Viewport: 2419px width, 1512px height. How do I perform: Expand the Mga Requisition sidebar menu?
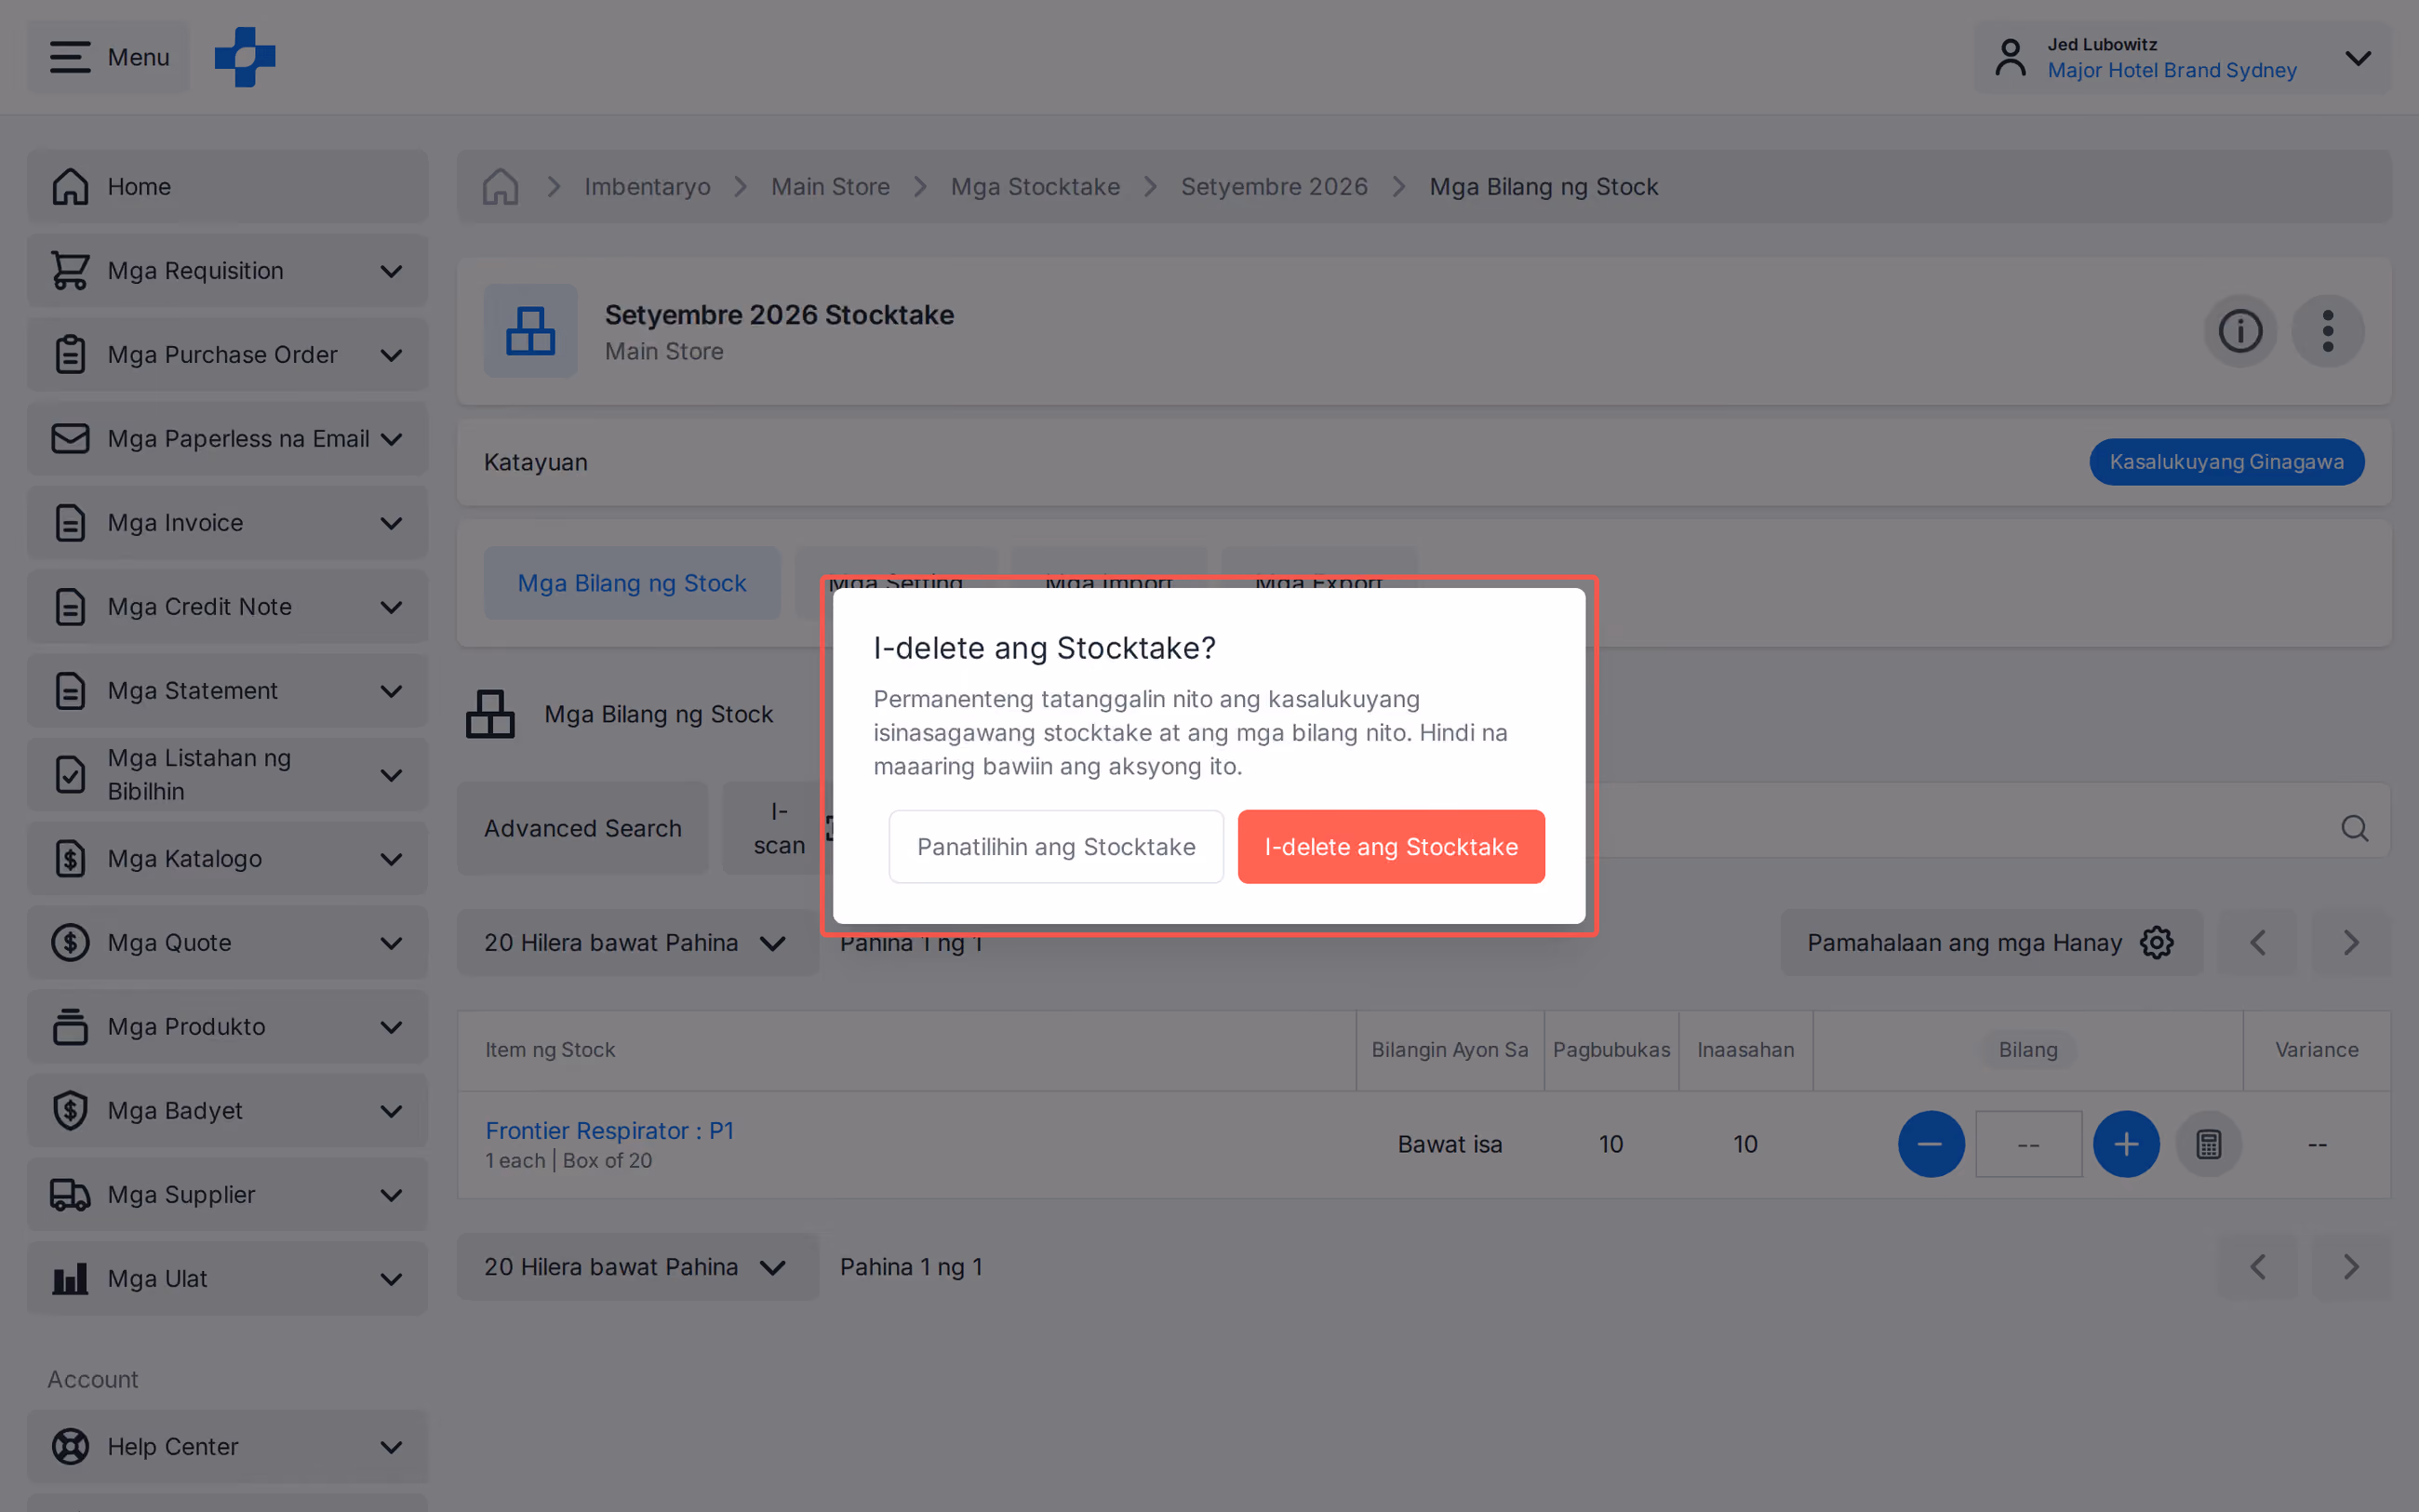(x=228, y=271)
